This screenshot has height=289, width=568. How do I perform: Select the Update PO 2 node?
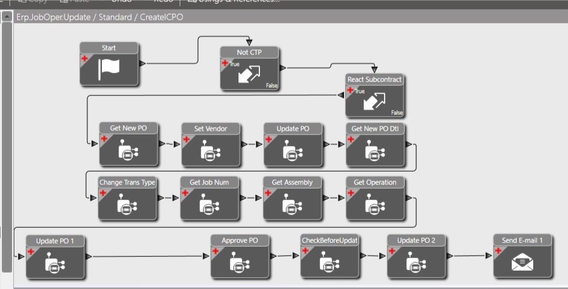tap(416, 256)
